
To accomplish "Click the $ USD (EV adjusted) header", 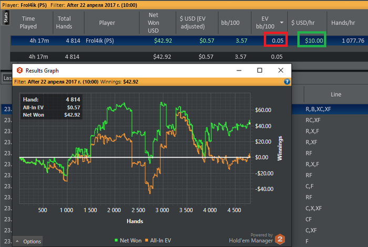I will (x=193, y=23).
